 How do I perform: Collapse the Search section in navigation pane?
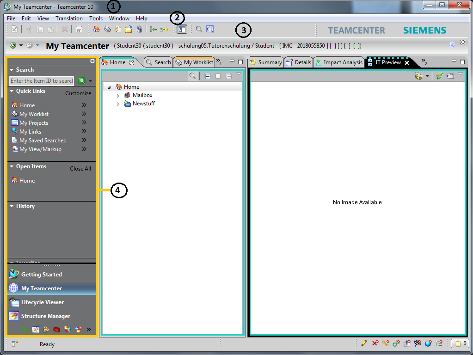tap(12, 70)
